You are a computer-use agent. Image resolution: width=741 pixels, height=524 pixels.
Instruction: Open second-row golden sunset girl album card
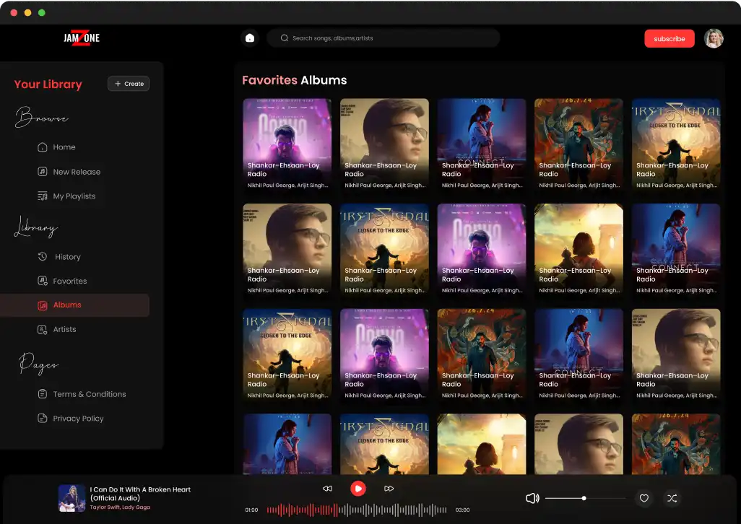pos(578,250)
